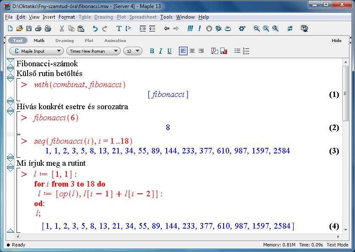Hide the context toolbar via Hide
This screenshot has height=252, width=355.
point(337,40)
